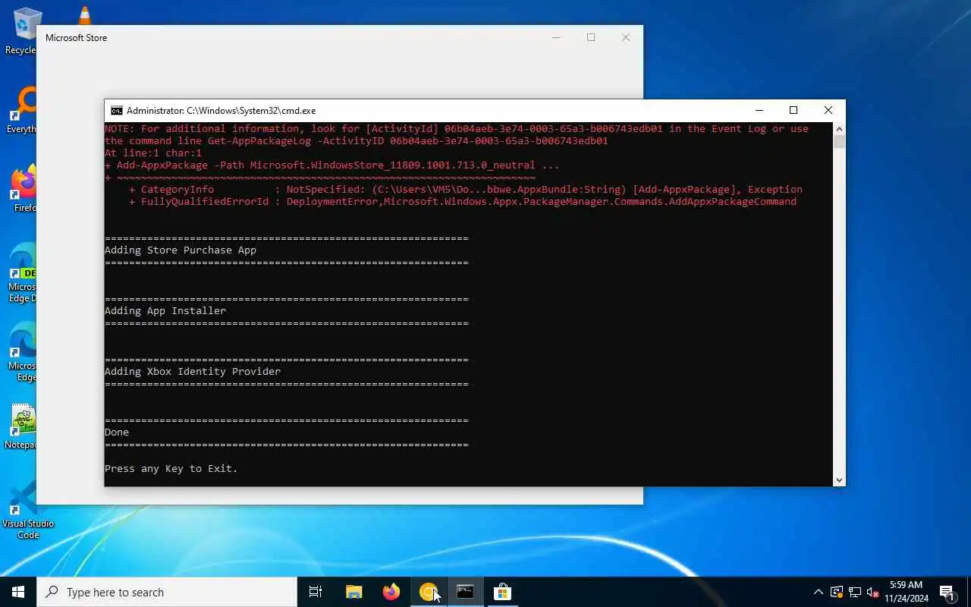
Task: Open the Notepad++ desktop shortcut
Action: [23, 426]
